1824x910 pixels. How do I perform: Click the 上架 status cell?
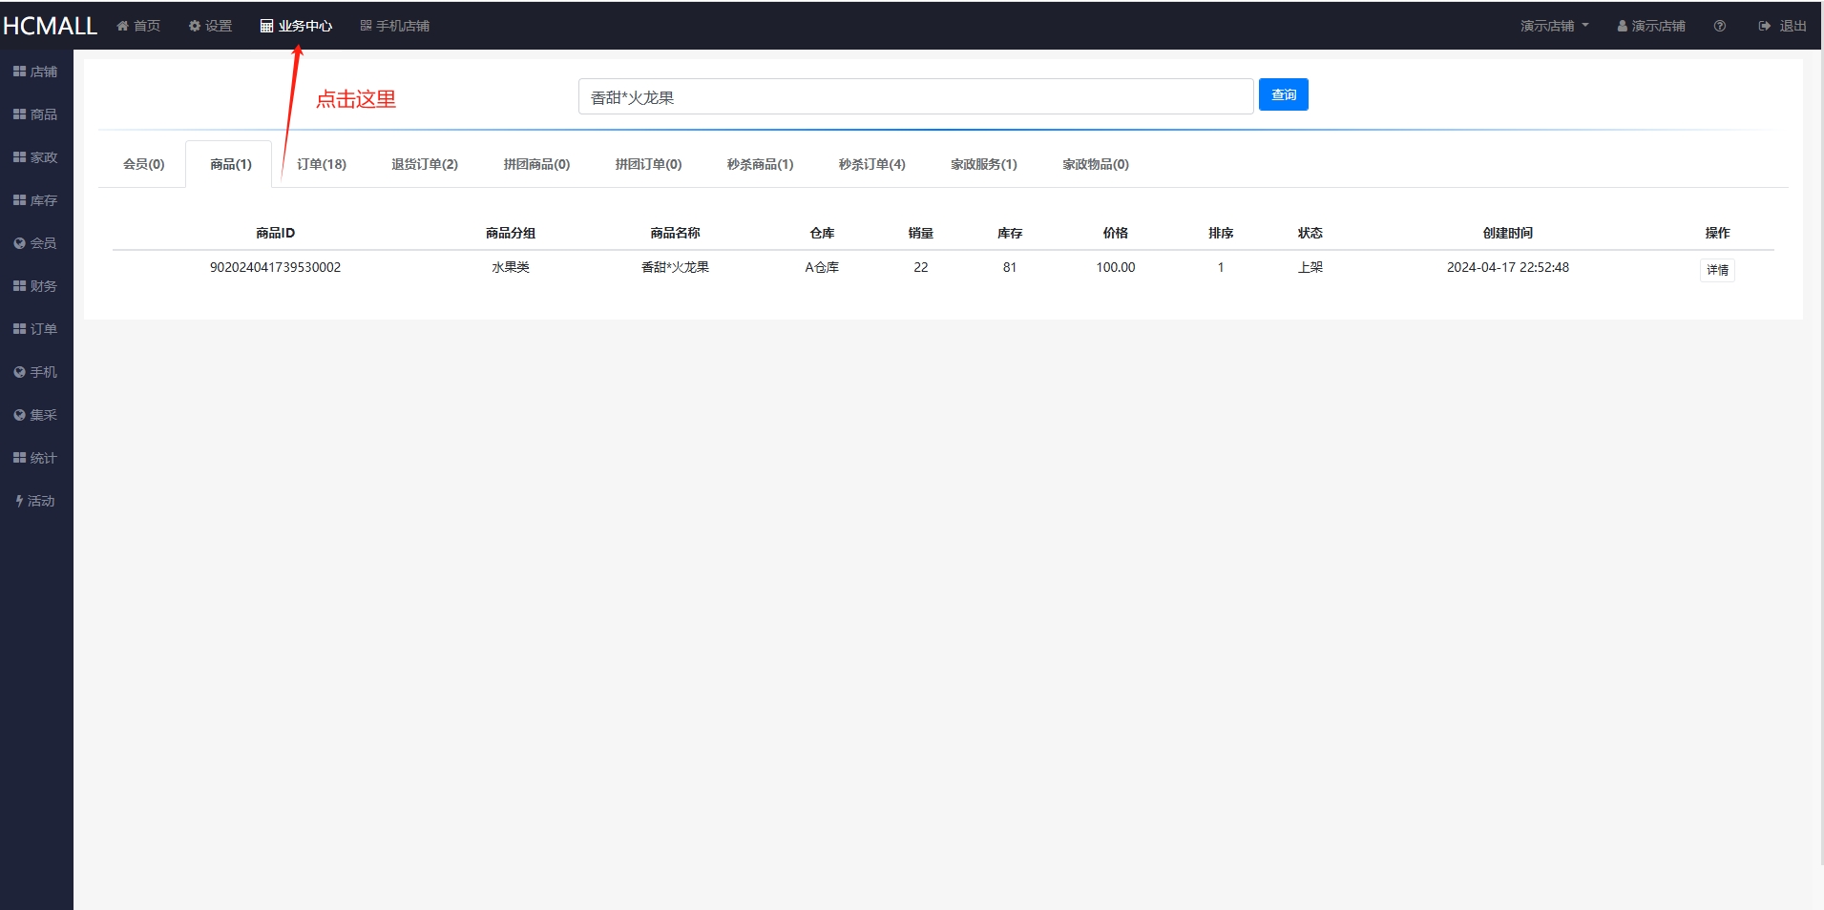1310,267
